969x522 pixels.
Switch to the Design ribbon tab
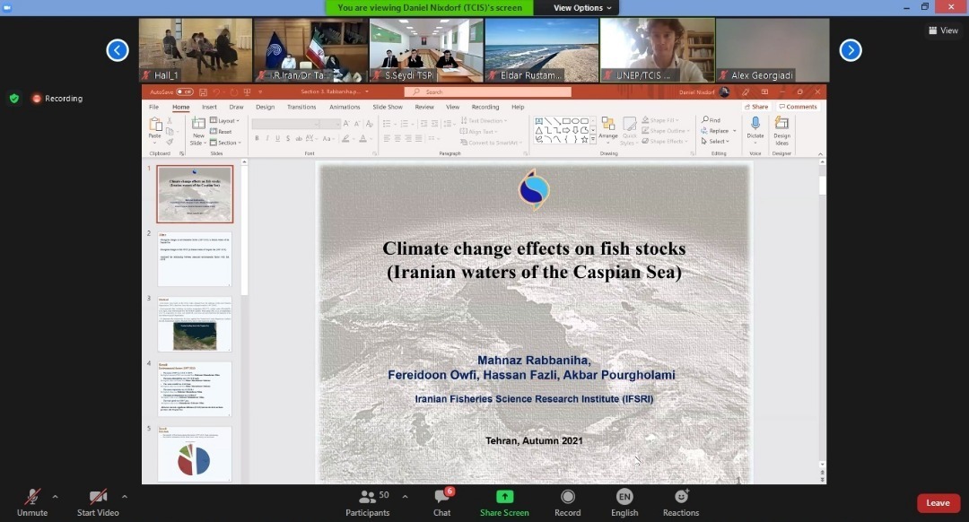[x=265, y=107]
